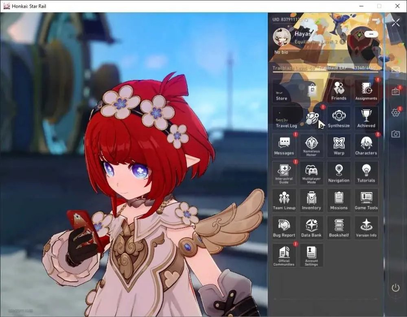Browse the Data Bank
This screenshot has height=317, width=407.
pyautogui.click(x=311, y=228)
